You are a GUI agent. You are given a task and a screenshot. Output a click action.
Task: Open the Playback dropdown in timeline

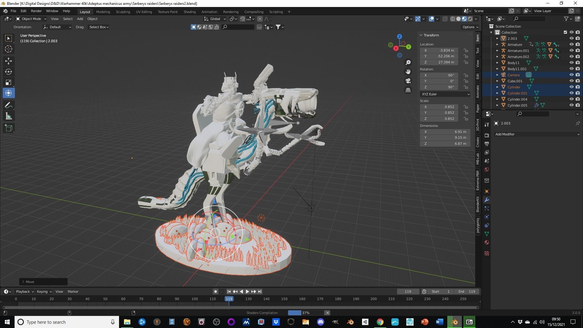pos(25,292)
